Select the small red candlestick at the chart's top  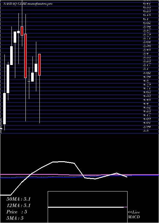coord(22,31)
